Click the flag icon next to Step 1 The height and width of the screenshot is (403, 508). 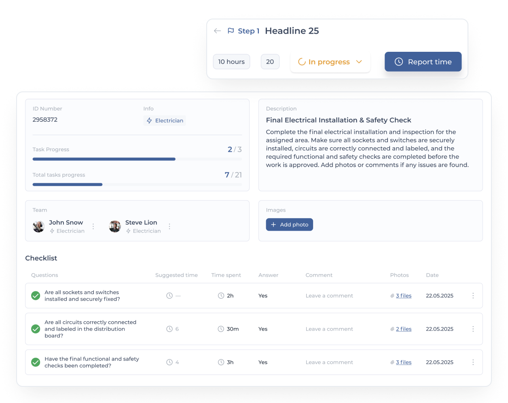[x=231, y=31]
